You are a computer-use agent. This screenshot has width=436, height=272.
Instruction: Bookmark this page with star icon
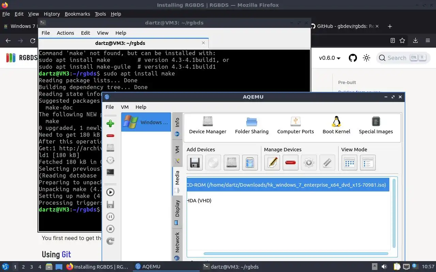(402, 40)
